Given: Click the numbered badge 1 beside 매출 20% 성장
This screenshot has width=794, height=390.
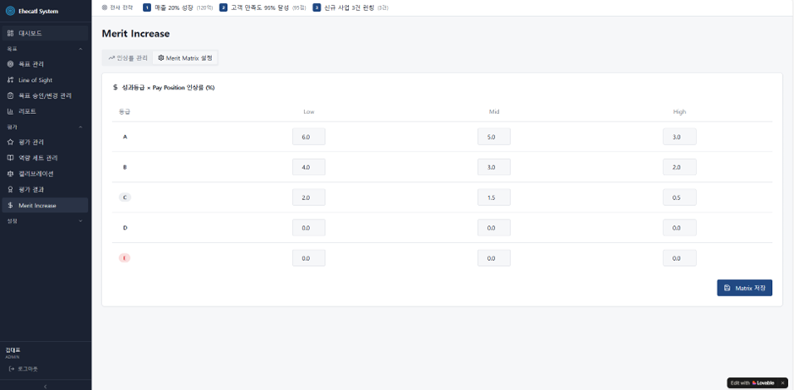Looking at the screenshot, I should [x=147, y=8].
